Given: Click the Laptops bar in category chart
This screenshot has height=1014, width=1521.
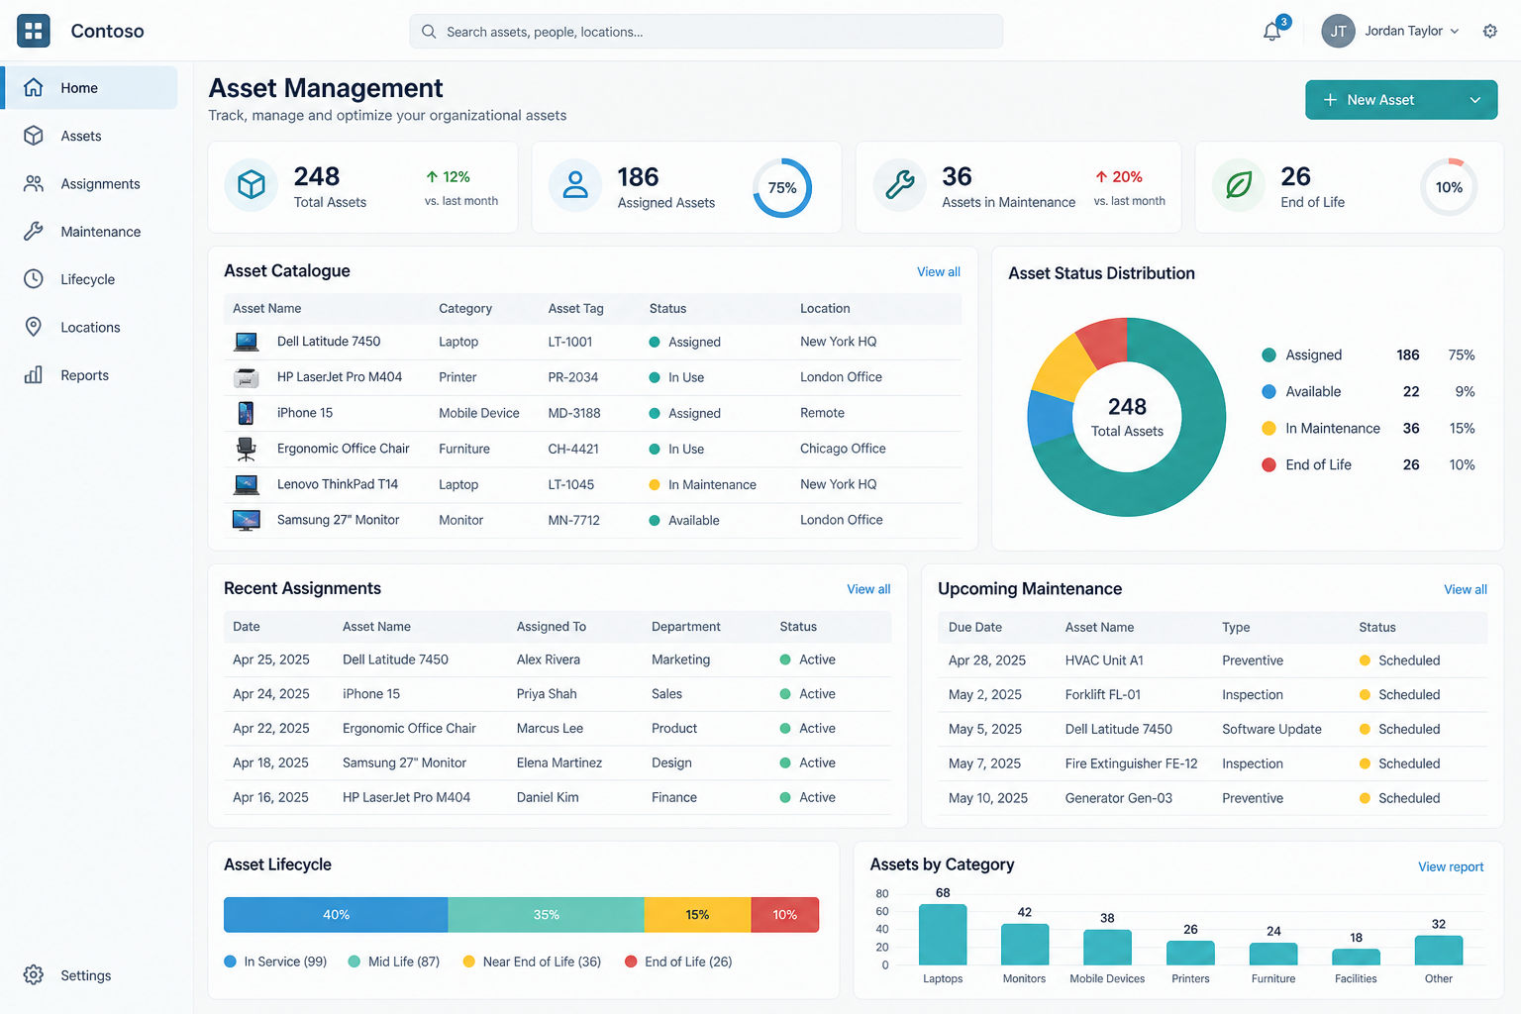Looking at the screenshot, I should (943, 935).
